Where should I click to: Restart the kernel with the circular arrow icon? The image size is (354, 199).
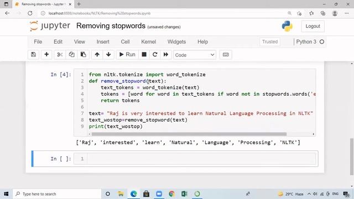pyautogui.click(x=155, y=55)
